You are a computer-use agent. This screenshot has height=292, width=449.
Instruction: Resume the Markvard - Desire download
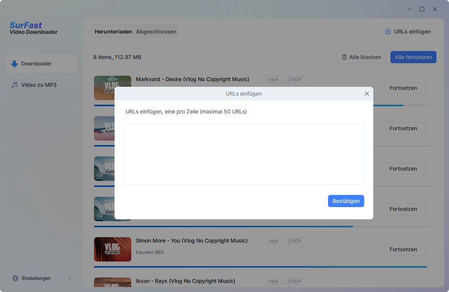click(403, 88)
